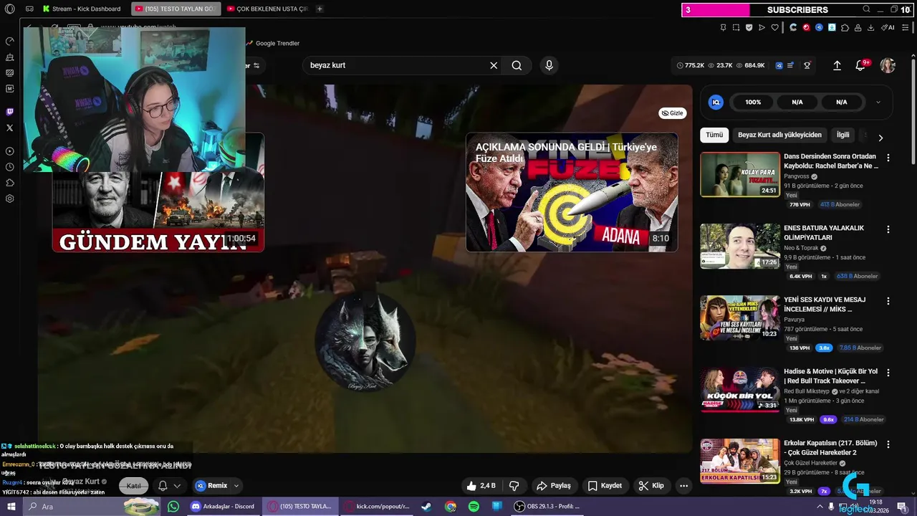Open the X (Twitter) sidebar icon

(9, 128)
